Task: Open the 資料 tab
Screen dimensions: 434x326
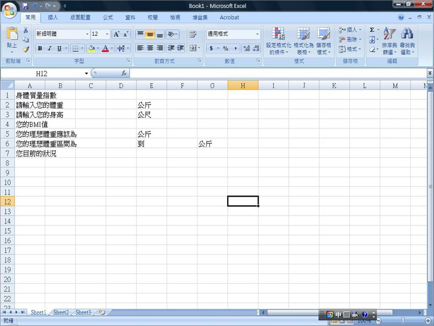Action: (130, 17)
